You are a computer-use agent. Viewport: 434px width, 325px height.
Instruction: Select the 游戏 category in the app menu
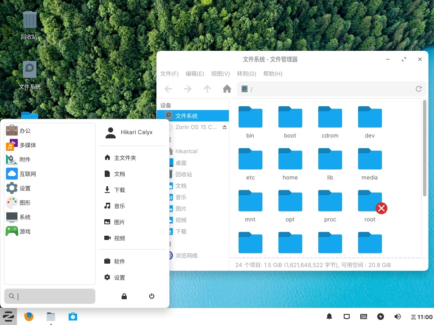(x=25, y=231)
